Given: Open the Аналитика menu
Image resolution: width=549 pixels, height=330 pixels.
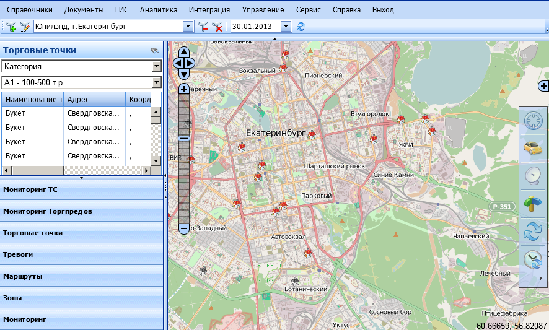Looking at the screenshot, I should point(158,10).
